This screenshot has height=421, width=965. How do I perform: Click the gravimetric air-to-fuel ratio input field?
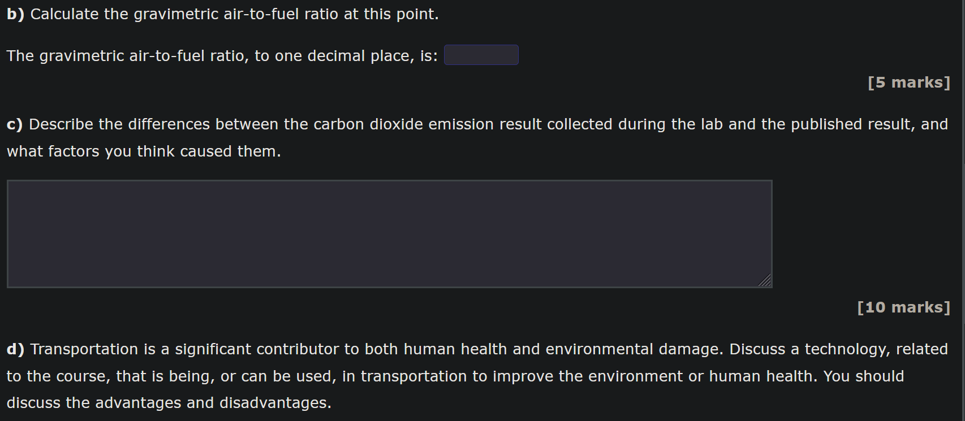[480, 55]
